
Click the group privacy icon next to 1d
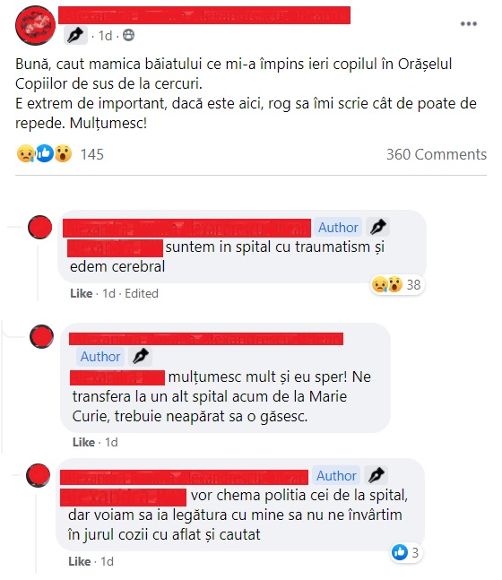coord(128,35)
